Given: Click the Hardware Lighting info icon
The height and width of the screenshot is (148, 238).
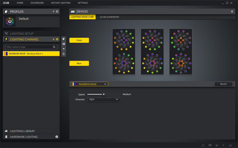Looking at the screenshot, I should point(57,137).
